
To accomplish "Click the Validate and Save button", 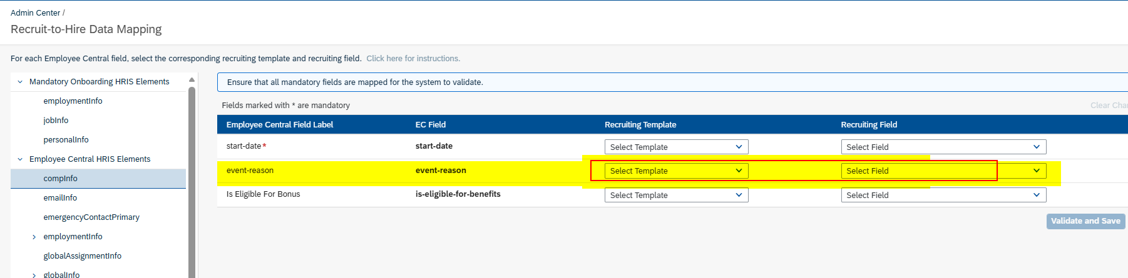I will click(x=1085, y=221).
